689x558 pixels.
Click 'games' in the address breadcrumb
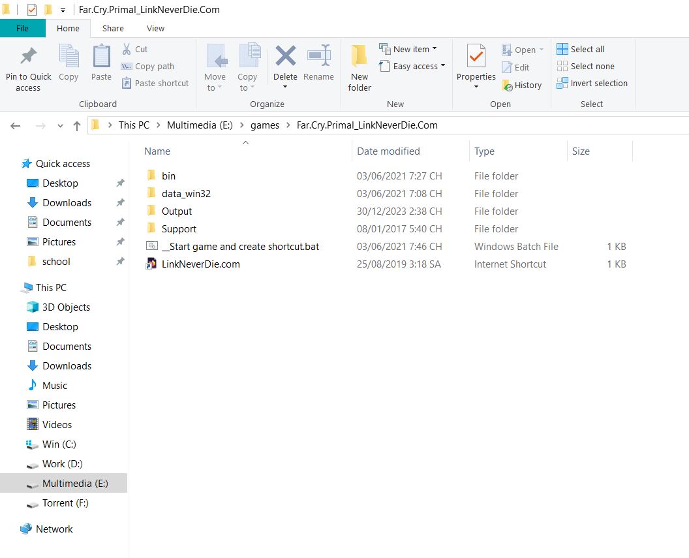[264, 125]
